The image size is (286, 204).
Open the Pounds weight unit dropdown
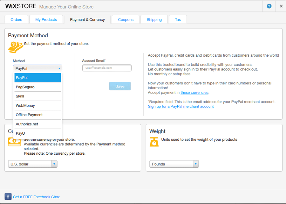pyautogui.click(x=174, y=164)
